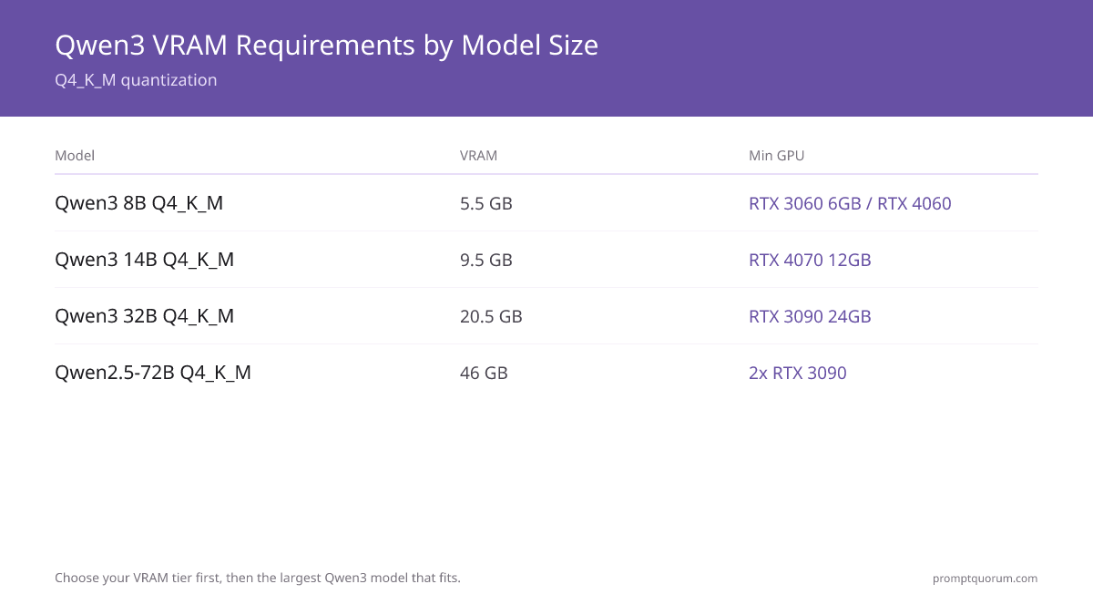Click the promptquorum.com footer text
The height and width of the screenshot is (615, 1093).
coord(985,578)
